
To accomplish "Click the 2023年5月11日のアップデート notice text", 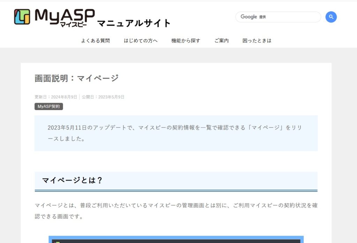I will [175, 133].
